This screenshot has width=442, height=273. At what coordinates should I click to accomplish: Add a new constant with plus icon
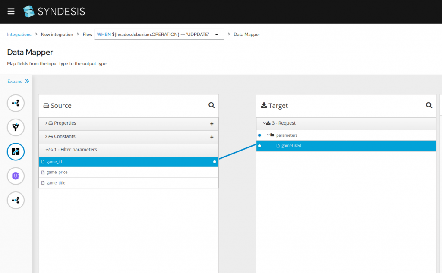coord(212,137)
